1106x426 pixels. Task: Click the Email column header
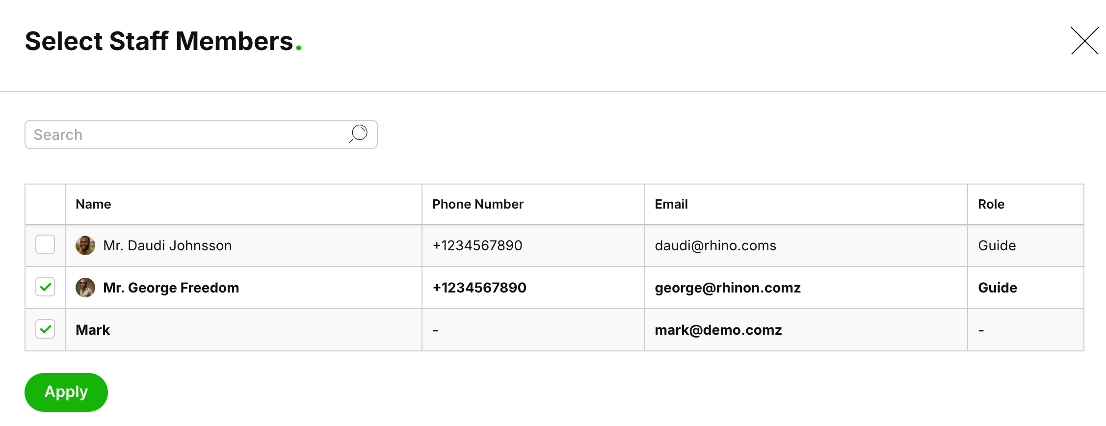pyautogui.click(x=671, y=204)
